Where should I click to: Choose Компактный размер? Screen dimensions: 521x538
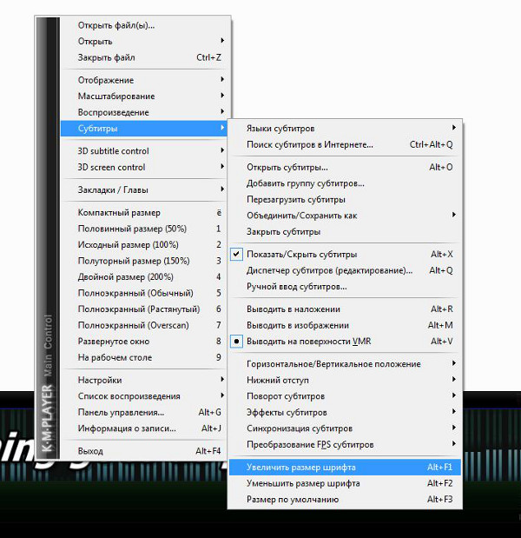pos(143,213)
